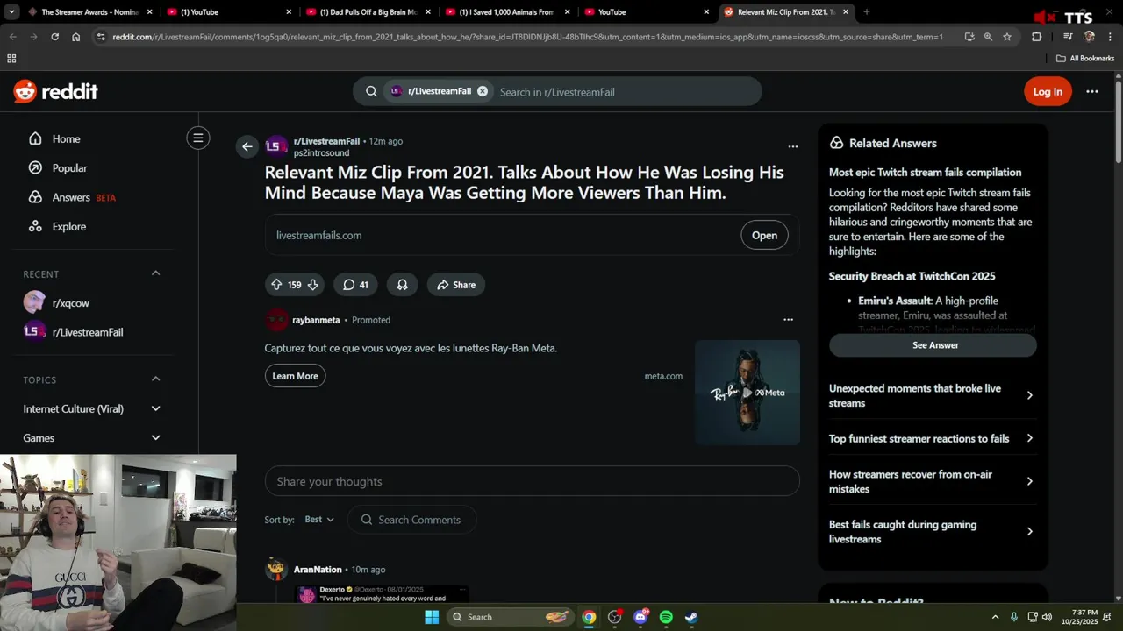Image resolution: width=1123 pixels, height=631 pixels.
Task: Click Learn More on the Ray-Ban ad
Action: pyautogui.click(x=295, y=376)
